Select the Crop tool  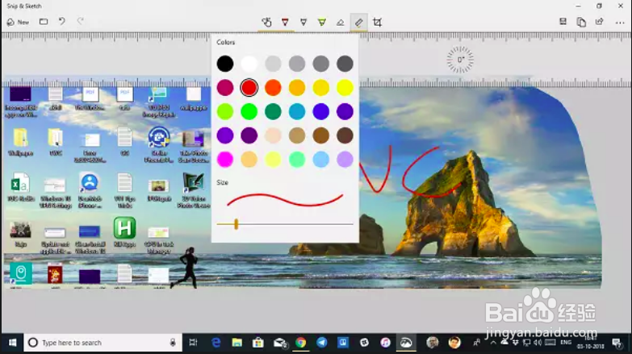pyautogui.click(x=377, y=22)
